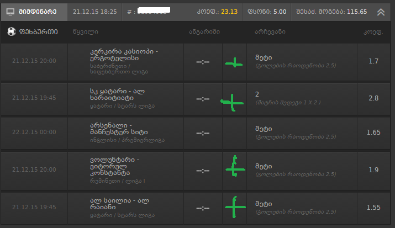Click the bet date 21.12.15 18:25
This screenshot has height=228, width=395.
pos(94,12)
